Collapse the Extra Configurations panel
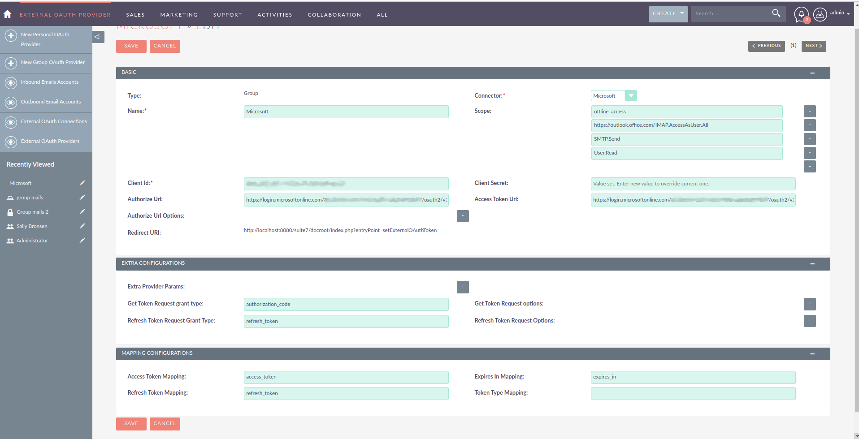Image resolution: width=859 pixels, height=439 pixels. point(812,264)
